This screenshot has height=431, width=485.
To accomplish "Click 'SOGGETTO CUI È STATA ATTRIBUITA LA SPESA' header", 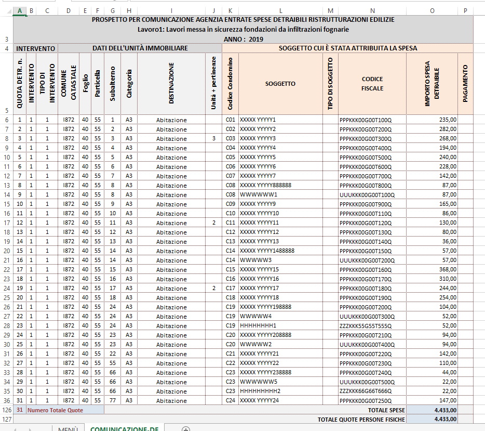I will tap(348, 48).
